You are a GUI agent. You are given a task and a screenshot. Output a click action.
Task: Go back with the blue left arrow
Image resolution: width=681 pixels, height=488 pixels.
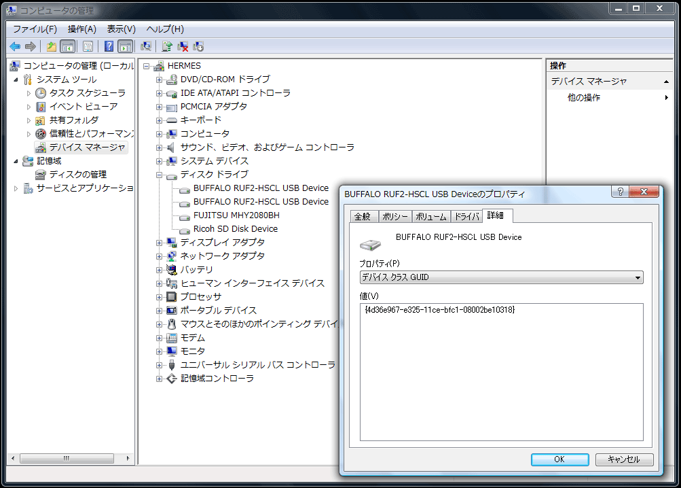point(15,46)
